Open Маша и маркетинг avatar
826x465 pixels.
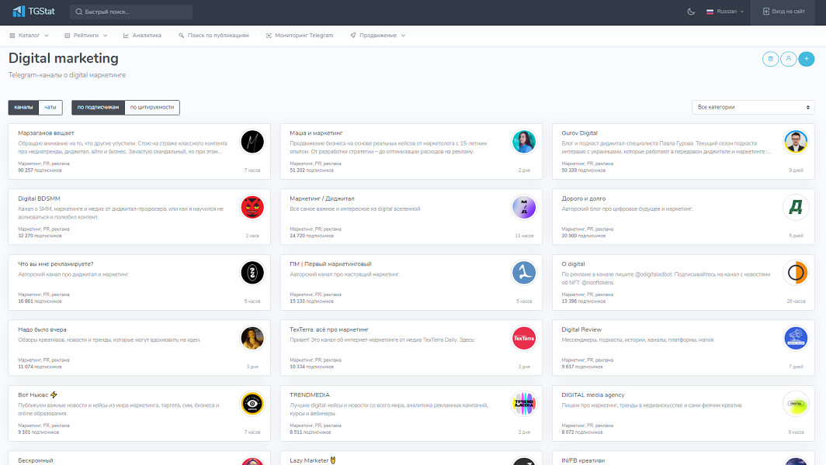click(523, 142)
